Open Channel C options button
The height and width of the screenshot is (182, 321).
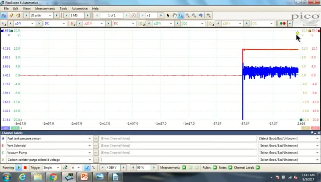(142, 24)
